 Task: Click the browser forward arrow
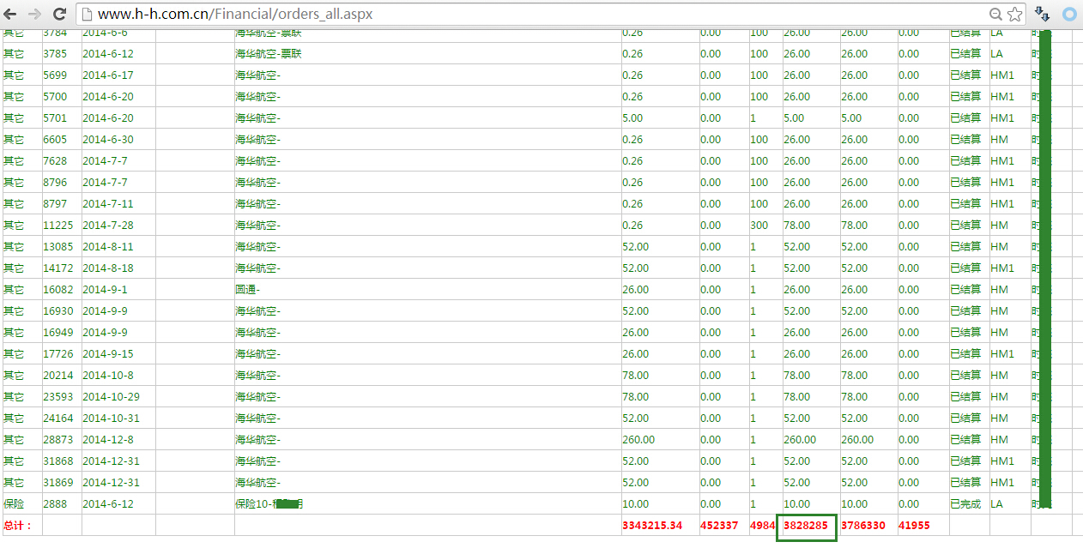click(x=35, y=14)
